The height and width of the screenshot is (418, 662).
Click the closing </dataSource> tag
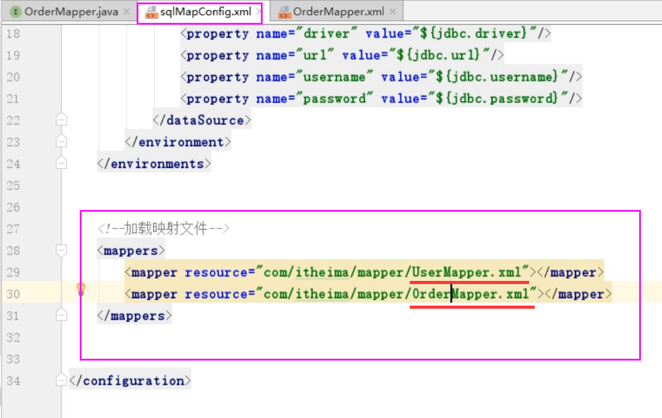202,120
